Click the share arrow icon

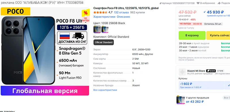tap(219, 3)
